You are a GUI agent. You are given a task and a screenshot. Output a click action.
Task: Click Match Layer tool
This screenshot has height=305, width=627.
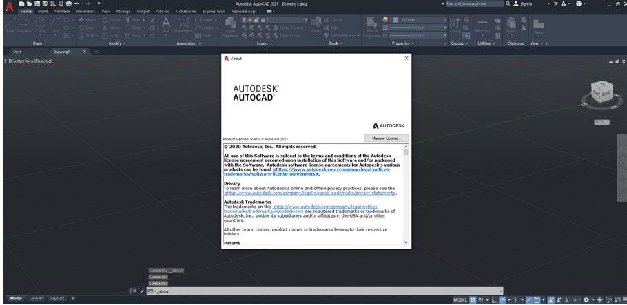tap(287, 35)
